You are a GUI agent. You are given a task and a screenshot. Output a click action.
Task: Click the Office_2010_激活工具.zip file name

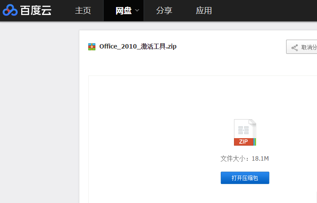pyautogui.click(x=138, y=46)
